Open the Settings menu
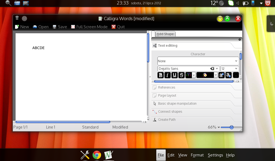Viewport: 275px width, 161px height. coord(215,155)
